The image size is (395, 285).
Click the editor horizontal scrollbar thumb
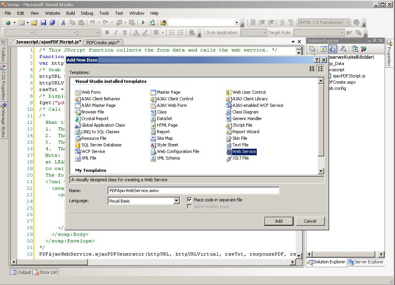pyautogui.click(x=52, y=262)
